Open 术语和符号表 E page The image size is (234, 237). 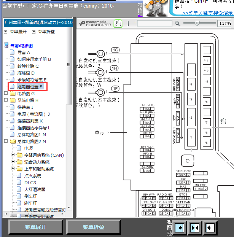click(x=32, y=80)
